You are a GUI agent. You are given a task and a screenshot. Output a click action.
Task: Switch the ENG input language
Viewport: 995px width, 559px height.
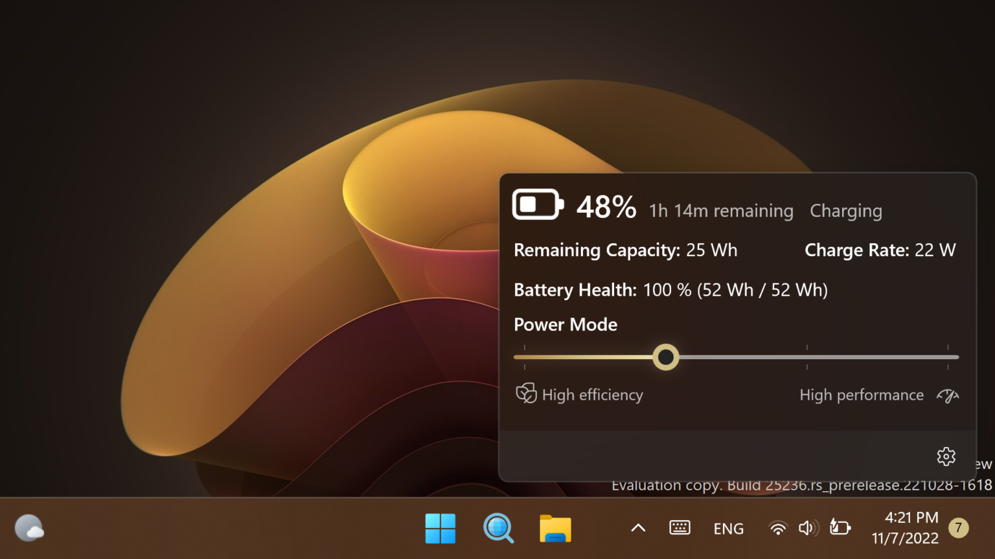[728, 528]
